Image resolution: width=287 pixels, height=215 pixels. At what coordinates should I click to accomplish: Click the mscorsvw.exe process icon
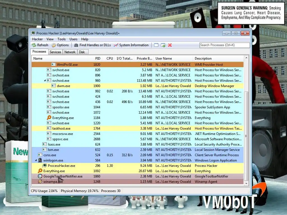49,134
